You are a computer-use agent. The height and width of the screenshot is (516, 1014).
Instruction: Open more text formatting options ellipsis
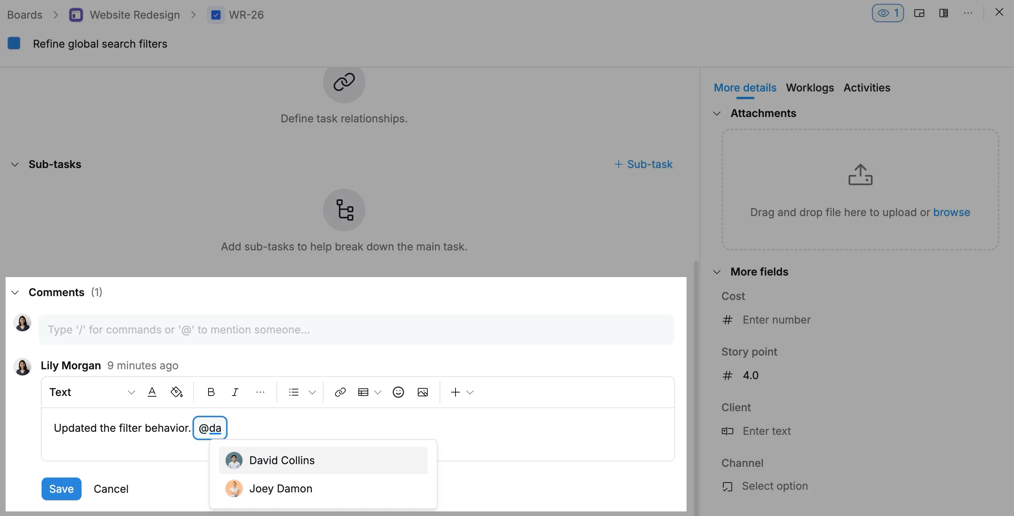260,392
